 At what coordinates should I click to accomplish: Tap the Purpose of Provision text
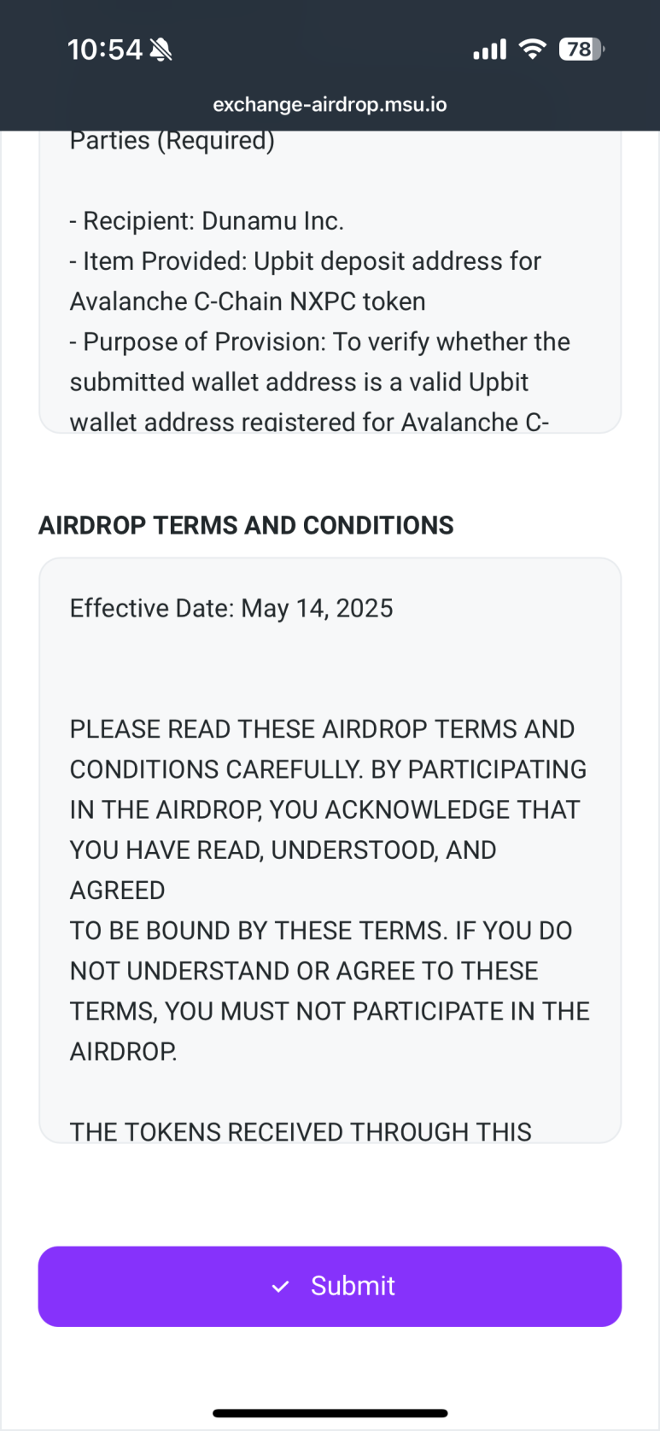(320, 342)
